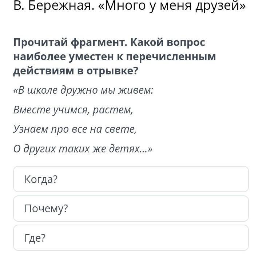Click the word «вопрос» in the question
The height and width of the screenshot is (272, 262).
pos(186,43)
